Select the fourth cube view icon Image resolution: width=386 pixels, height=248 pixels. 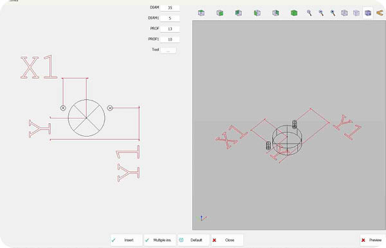click(x=257, y=13)
